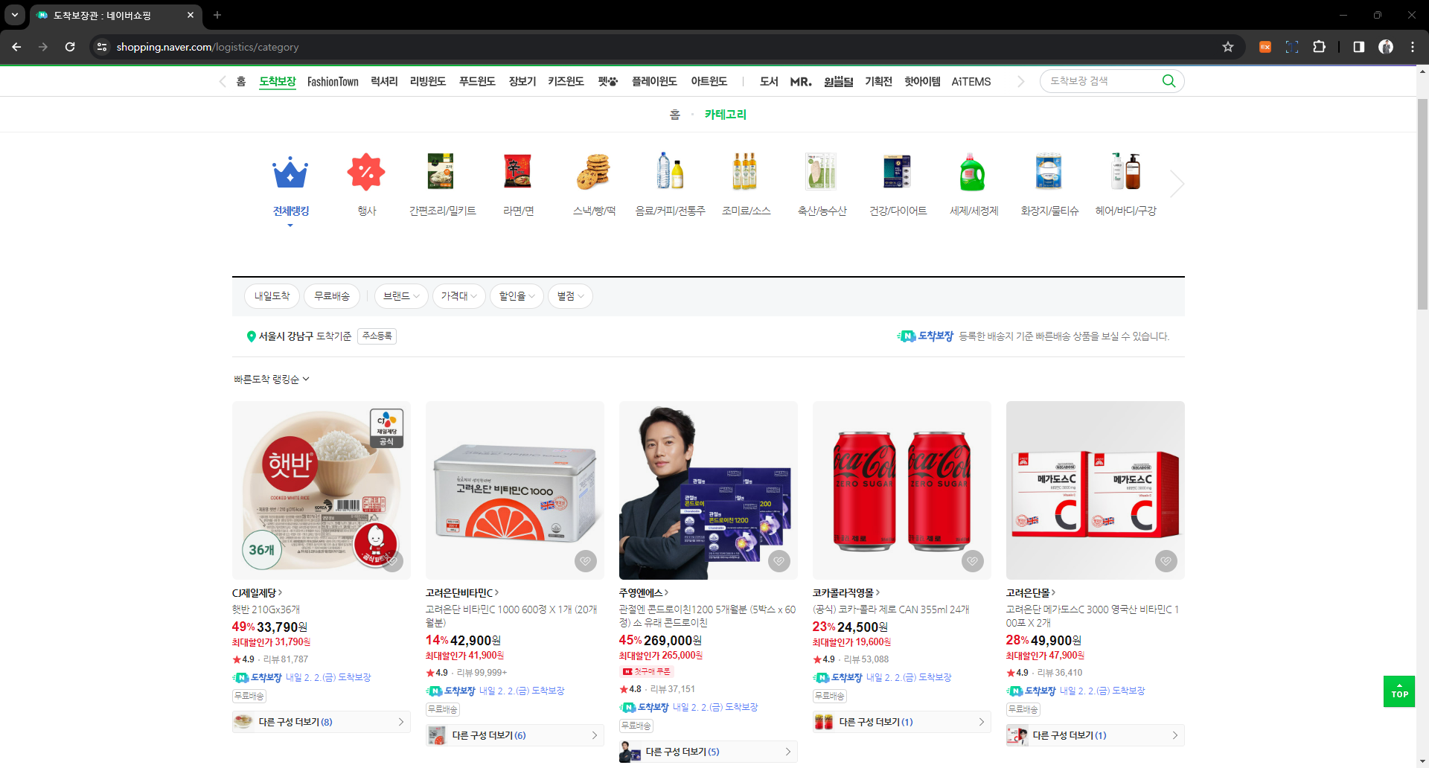Toggle wishlist heart on 메가도스C product
The width and height of the screenshot is (1429, 768).
pos(1166,561)
